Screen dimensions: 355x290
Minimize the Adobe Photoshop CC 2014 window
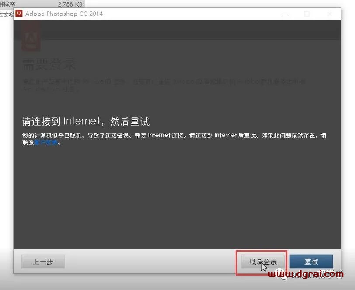(285, 14)
